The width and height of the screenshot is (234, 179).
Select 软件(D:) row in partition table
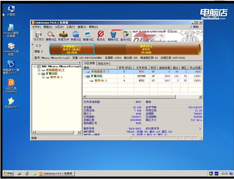142,80
